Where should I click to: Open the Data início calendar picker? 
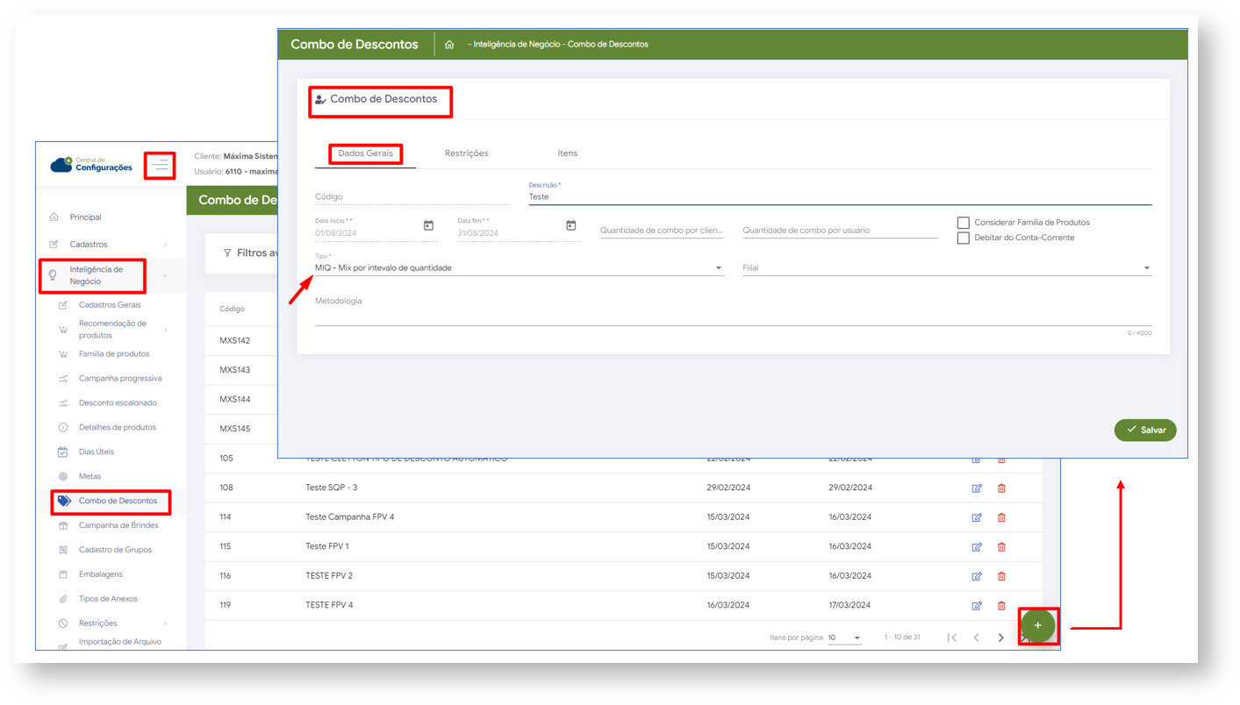coord(428,226)
